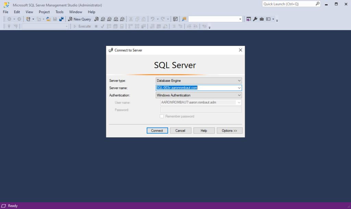Click the Cancel button in dialog
This screenshot has width=351, height=209.
point(180,131)
